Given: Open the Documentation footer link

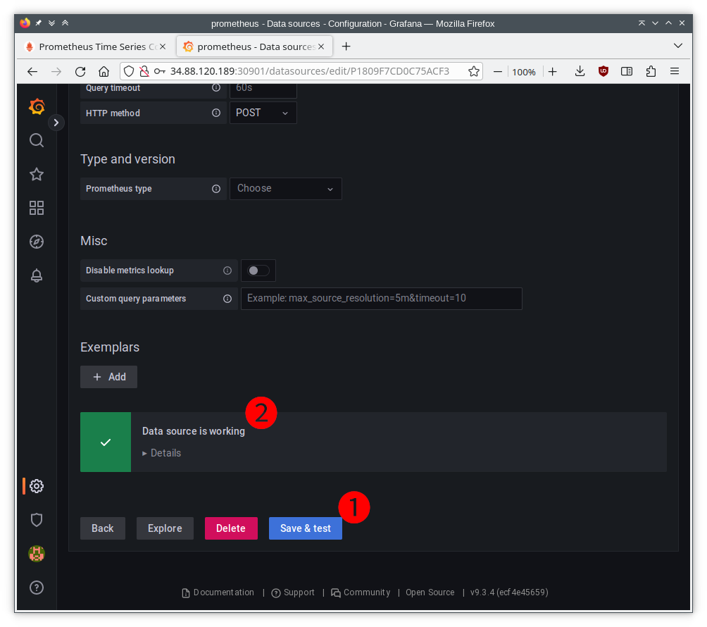Looking at the screenshot, I should coord(218,592).
